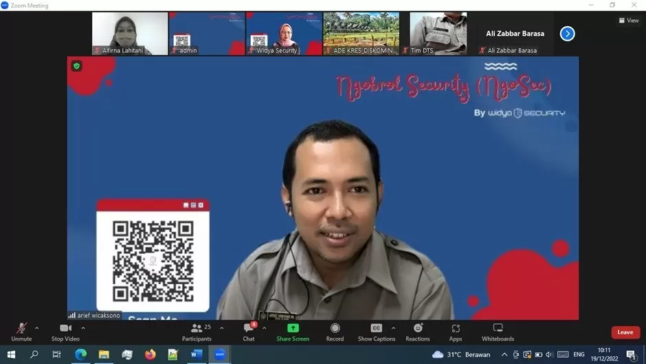This screenshot has height=364, width=646.
Task: Open the touch keyboard tray icon
Action: 563,354
